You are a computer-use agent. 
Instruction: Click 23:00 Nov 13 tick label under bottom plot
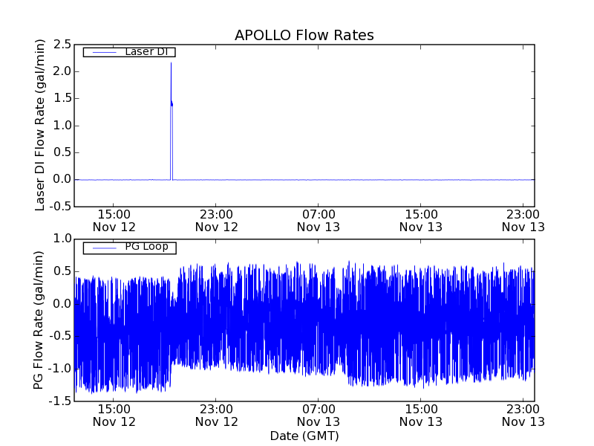[x=523, y=415]
